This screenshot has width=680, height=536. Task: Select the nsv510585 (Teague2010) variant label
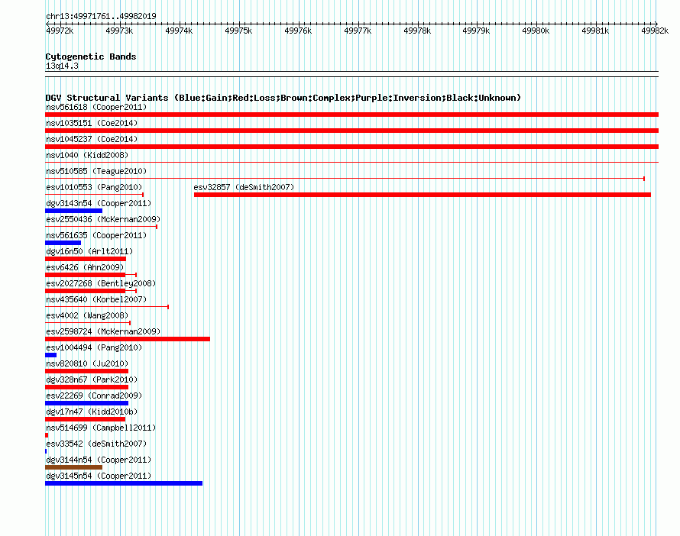pos(96,171)
